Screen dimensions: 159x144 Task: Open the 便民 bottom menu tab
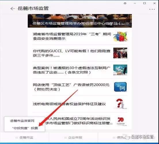[x=122, y=137]
